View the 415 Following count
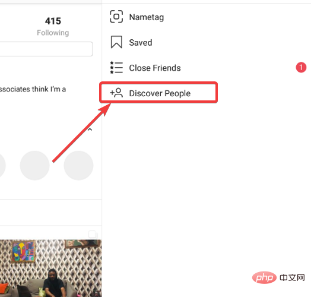 tap(53, 21)
